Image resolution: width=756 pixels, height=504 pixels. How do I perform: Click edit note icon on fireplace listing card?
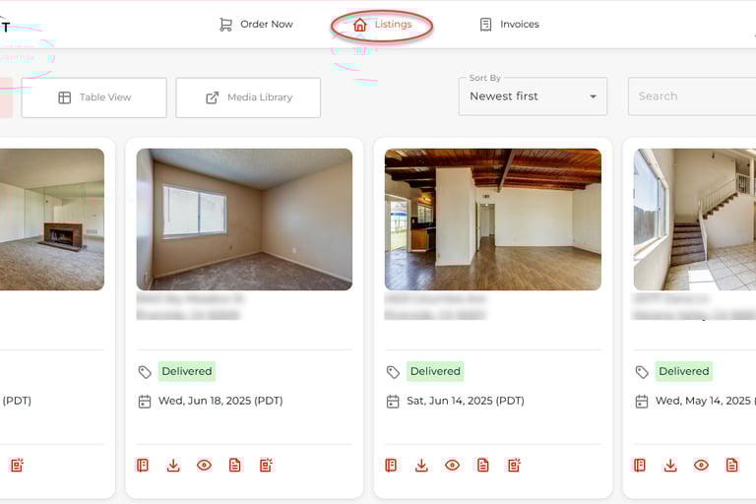tap(17, 465)
